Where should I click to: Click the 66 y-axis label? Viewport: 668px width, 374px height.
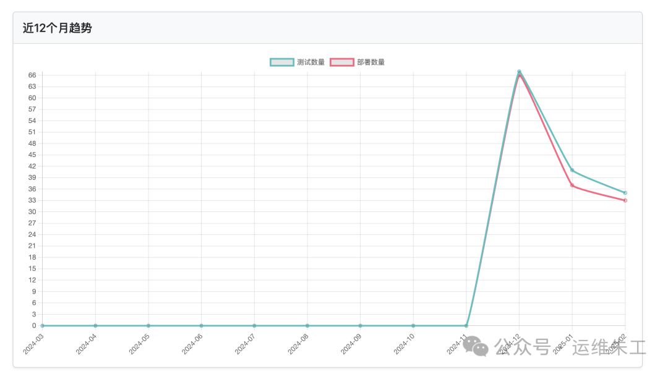32,75
